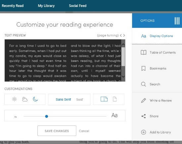Image resolution: width=182 pixels, height=144 pixels.
Task: Switch font to Serif
Action: pyautogui.click(x=79, y=99)
